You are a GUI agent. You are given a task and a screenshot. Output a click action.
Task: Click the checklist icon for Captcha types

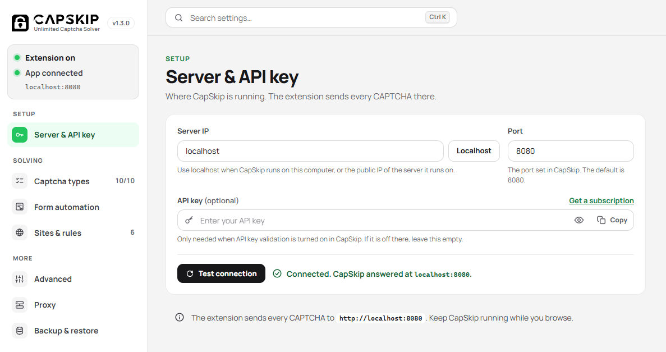[x=20, y=181]
